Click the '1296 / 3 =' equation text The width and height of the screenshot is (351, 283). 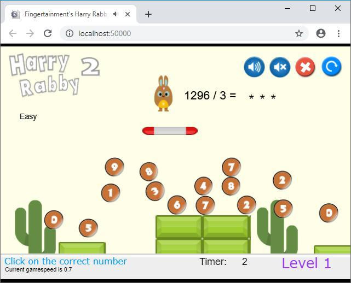tap(210, 96)
